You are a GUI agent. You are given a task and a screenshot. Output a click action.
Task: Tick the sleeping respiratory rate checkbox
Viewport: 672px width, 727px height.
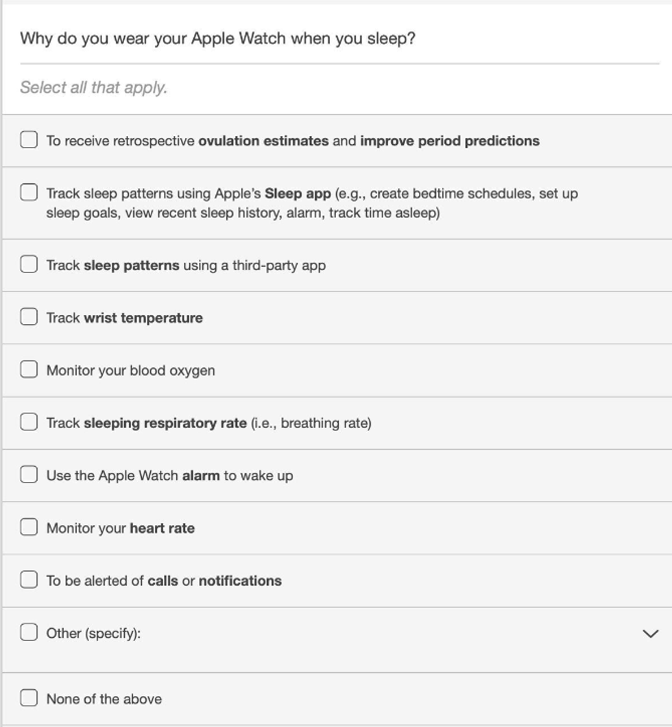click(x=29, y=422)
